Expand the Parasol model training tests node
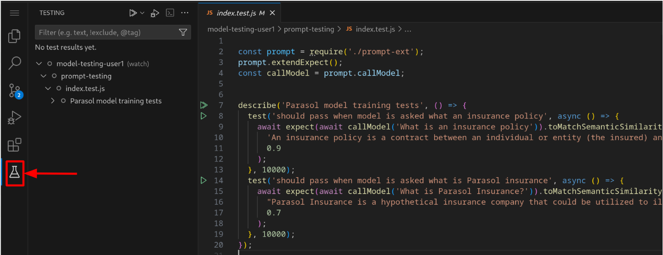 [x=53, y=101]
